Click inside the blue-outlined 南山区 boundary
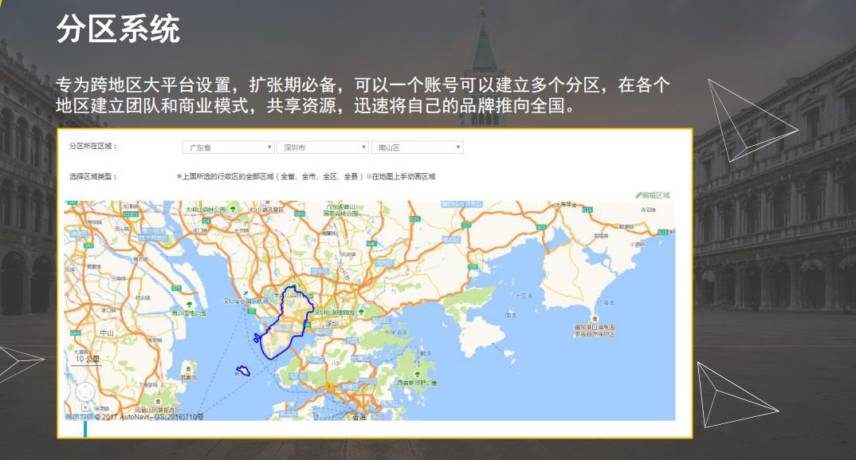The height and width of the screenshot is (460, 856). pos(287,322)
